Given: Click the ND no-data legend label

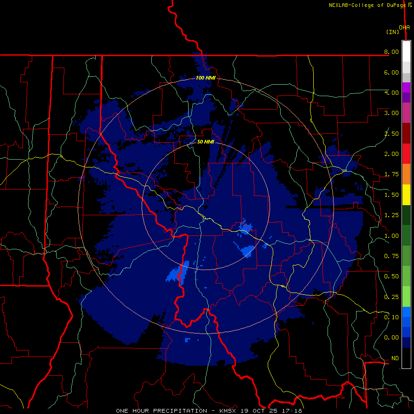Looking at the screenshot, I should [395, 358].
